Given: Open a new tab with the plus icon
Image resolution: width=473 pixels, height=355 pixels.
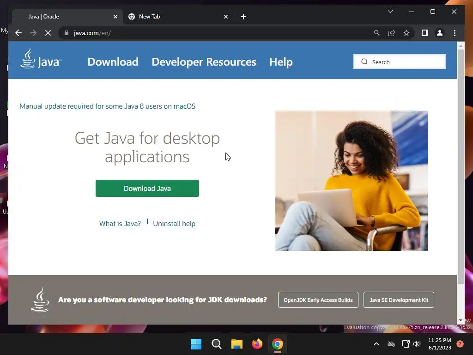Looking at the screenshot, I should pos(243,17).
